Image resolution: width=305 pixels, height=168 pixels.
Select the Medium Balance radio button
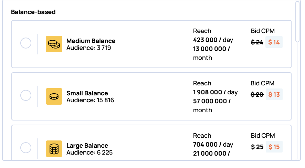pyautogui.click(x=26, y=43)
